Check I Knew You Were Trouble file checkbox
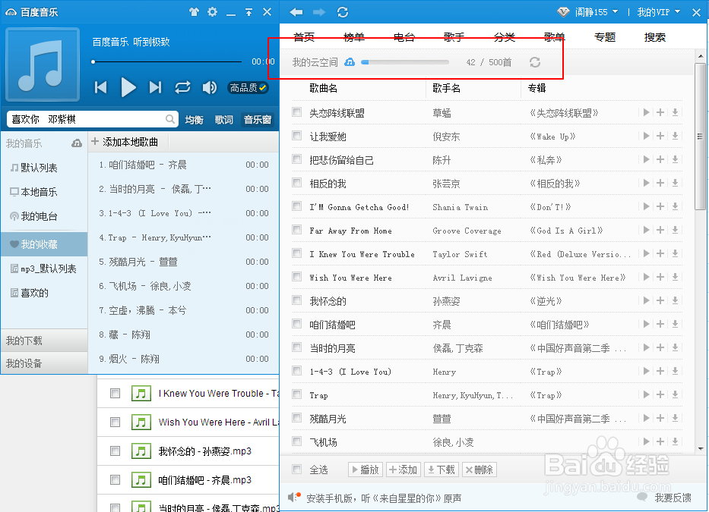The image size is (709, 512). (x=116, y=393)
